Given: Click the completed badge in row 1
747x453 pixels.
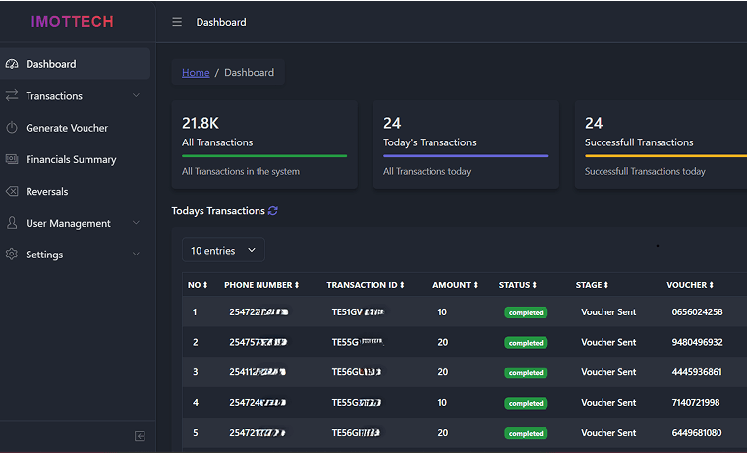Looking at the screenshot, I should coord(526,312).
